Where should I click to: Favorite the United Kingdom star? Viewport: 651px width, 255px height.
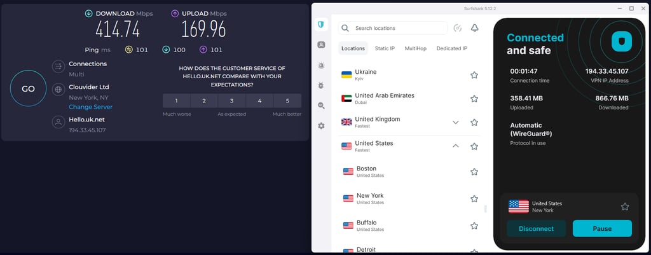[x=474, y=123]
